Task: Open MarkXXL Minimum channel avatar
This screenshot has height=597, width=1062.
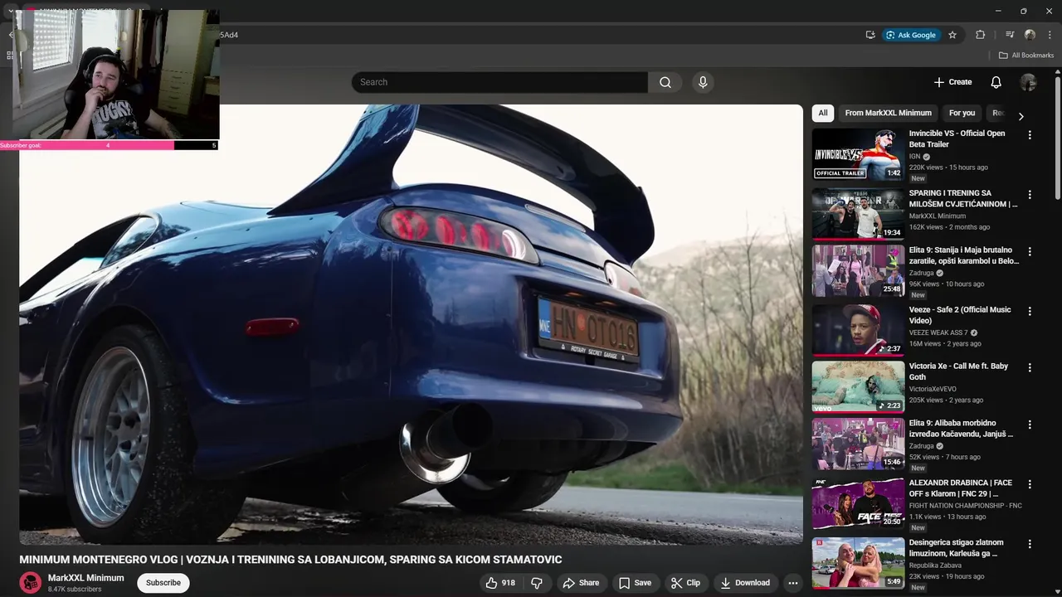Action: [31, 582]
